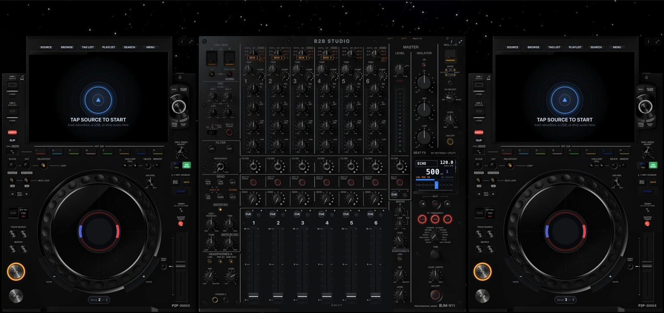This screenshot has width=664, height=313.
Task: Toggle SLIP mode on the left deck
Action: [x=12, y=141]
